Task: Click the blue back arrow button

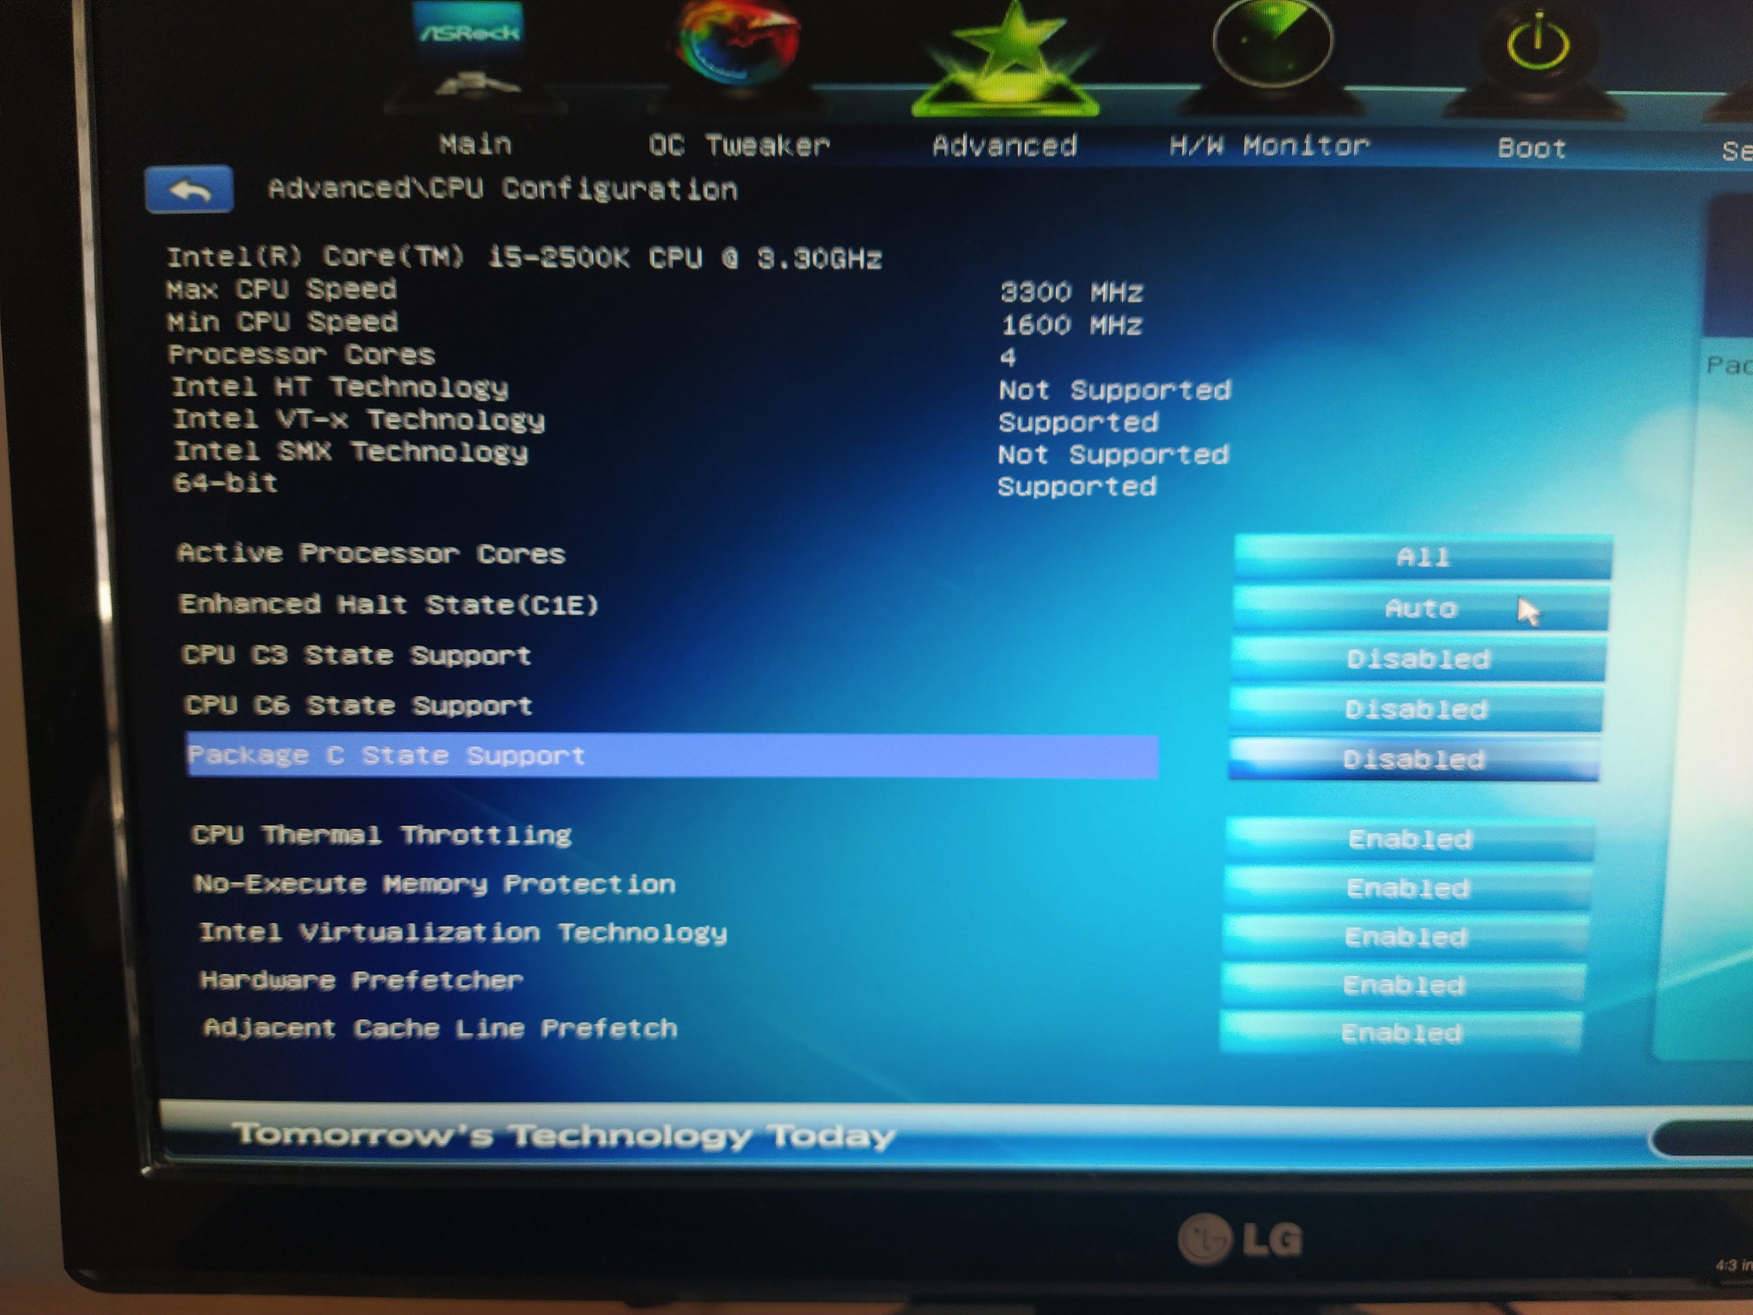Action: (x=189, y=190)
